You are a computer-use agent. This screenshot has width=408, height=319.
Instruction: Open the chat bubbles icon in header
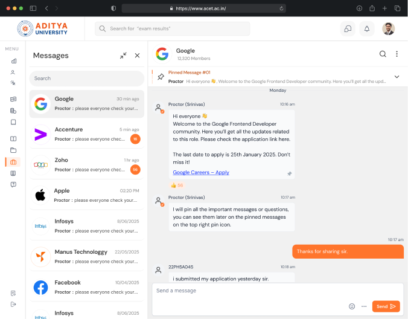(x=347, y=28)
